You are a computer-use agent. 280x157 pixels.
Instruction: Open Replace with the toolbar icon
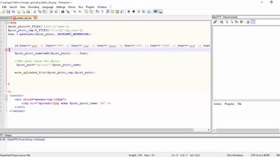(68, 12)
